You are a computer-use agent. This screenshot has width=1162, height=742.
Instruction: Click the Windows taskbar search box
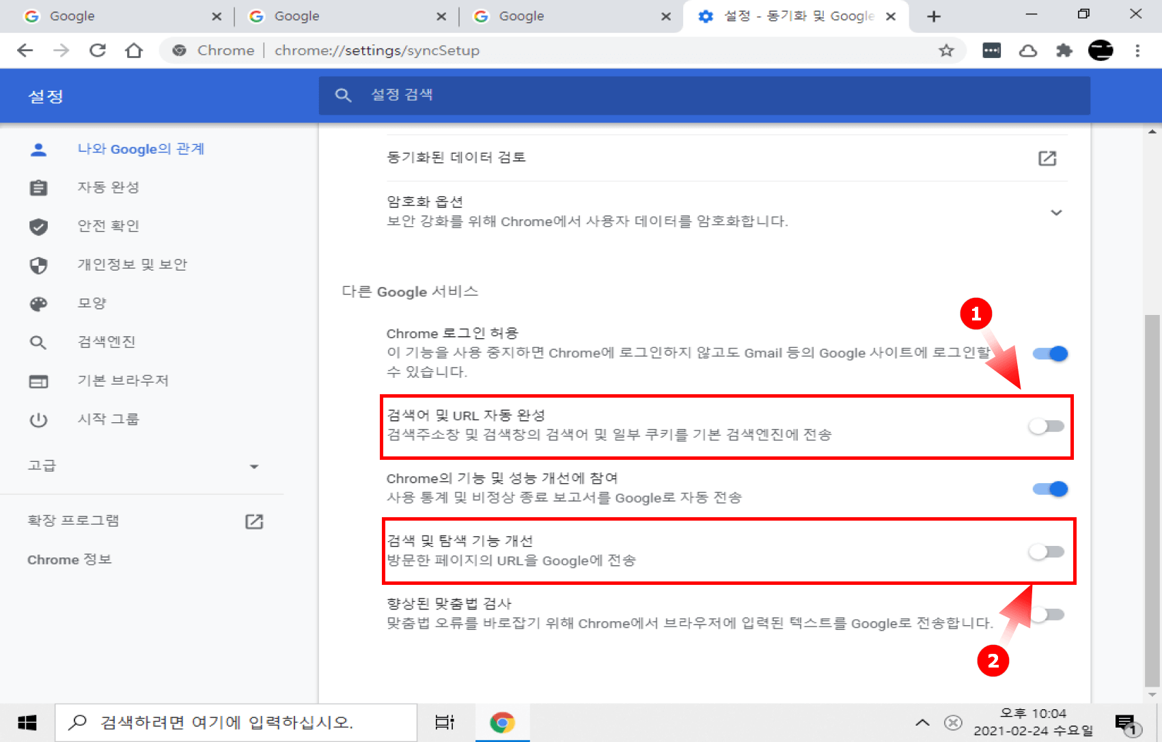(236, 723)
